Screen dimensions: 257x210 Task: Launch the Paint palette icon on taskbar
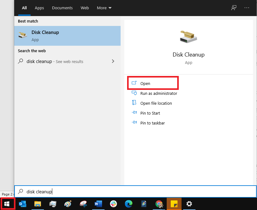click(x=68, y=204)
